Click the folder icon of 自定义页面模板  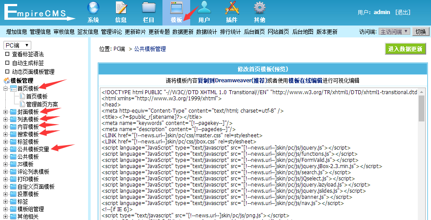[13, 187]
